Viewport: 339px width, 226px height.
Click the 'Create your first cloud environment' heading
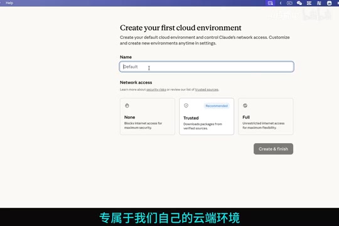[181, 28]
